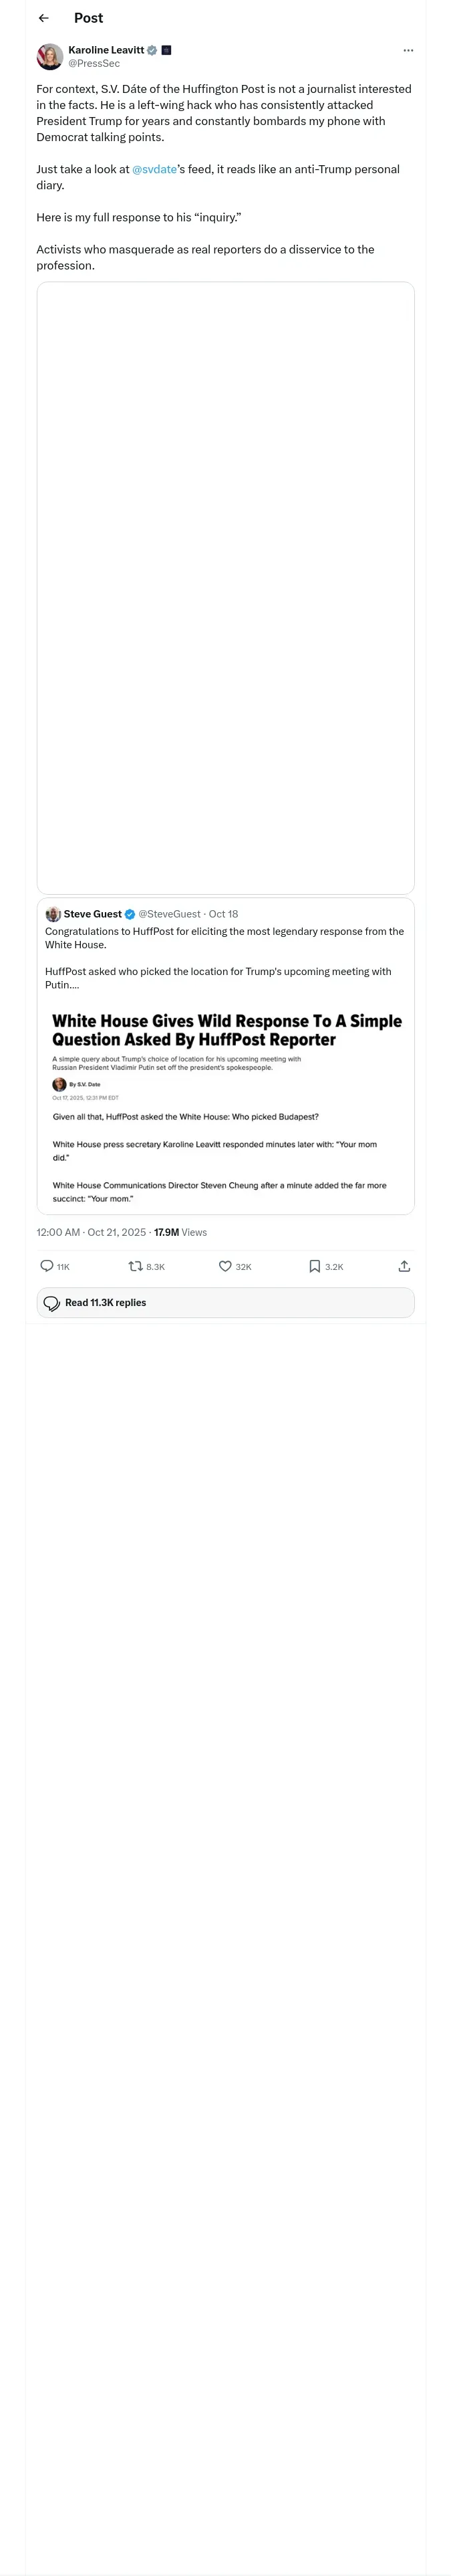
Task: Open Karoline Leavitt's profile avatar
Action: [x=50, y=56]
